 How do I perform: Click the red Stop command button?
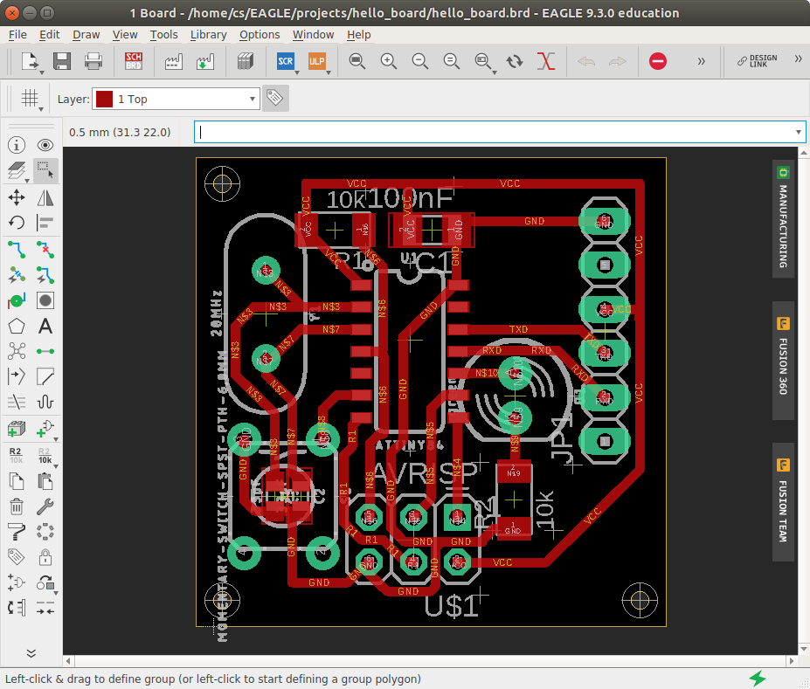coord(658,61)
